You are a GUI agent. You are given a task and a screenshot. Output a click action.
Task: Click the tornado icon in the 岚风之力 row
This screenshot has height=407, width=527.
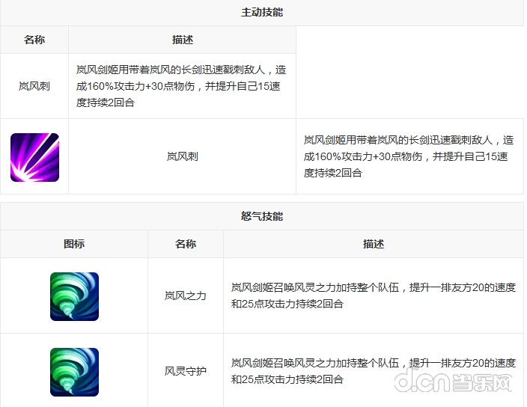(x=74, y=296)
